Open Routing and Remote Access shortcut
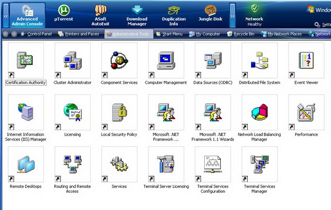331x210 pixels. point(72,164)
